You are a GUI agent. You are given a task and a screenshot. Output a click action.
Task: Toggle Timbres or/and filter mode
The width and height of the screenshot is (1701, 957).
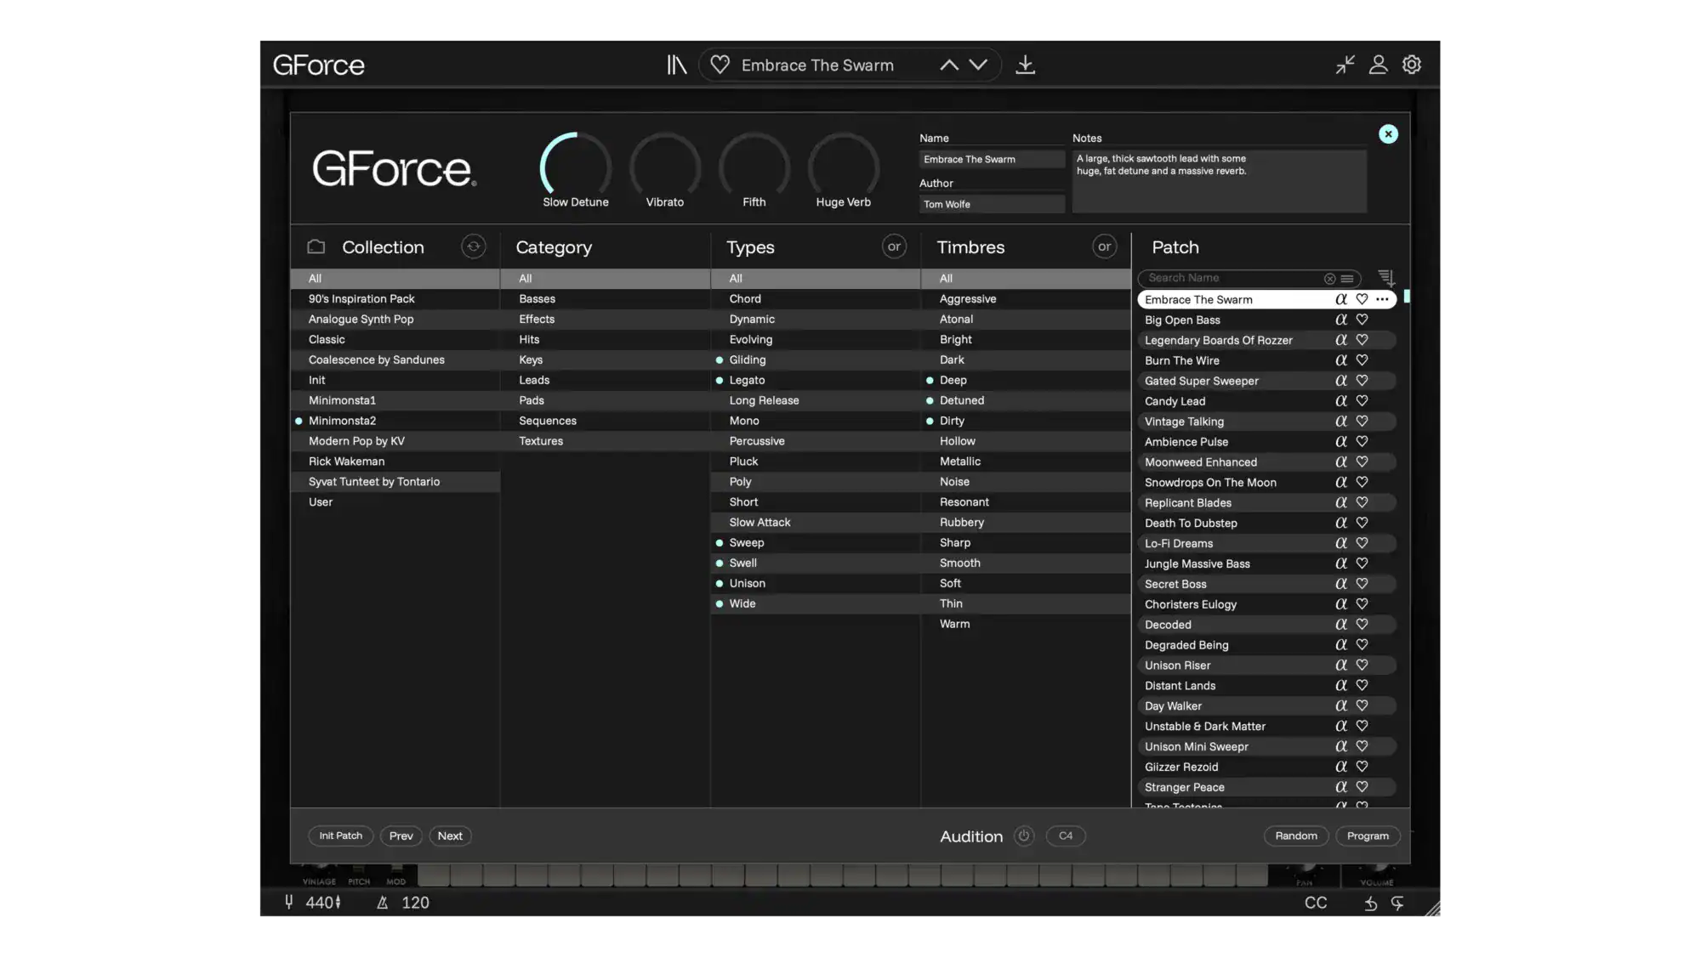[x=1104, y=246]
